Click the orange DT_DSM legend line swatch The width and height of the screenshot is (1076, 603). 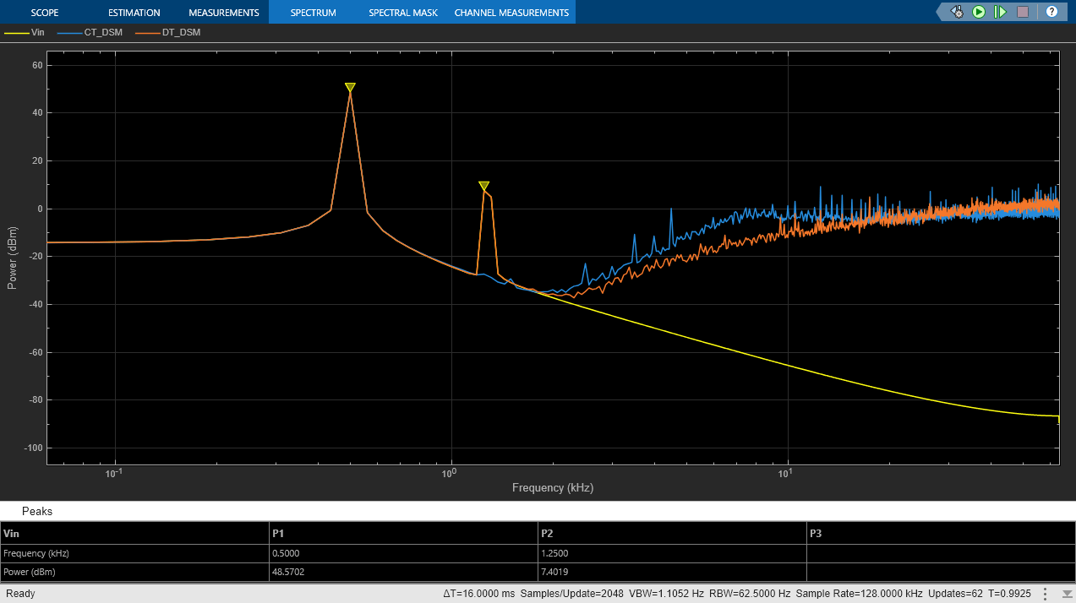click(149, 33)
